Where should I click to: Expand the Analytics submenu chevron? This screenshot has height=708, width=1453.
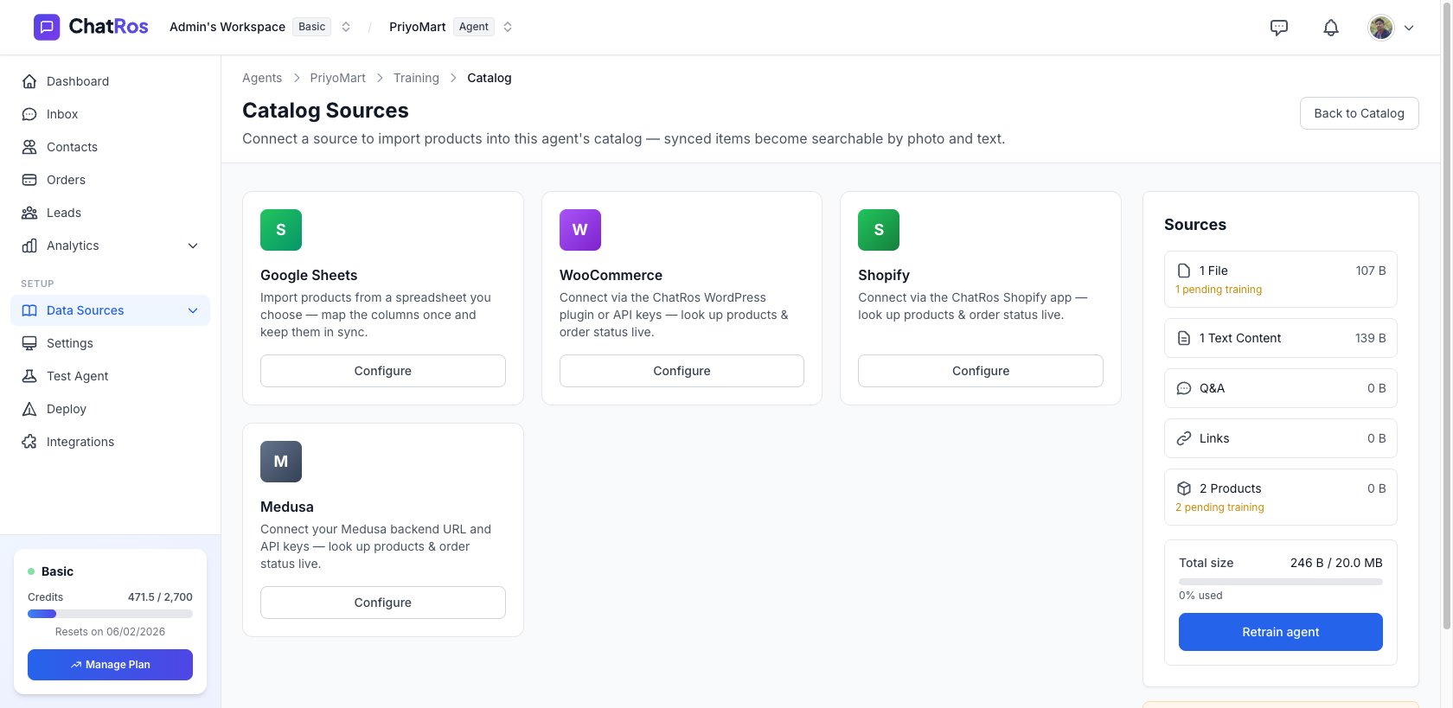point(193,246)
